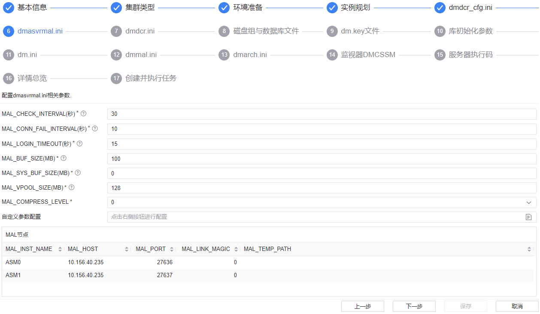Focus the MAL_CHECK_INTERVAL input field
Screen dimensions: 540x314
[322, 114]
